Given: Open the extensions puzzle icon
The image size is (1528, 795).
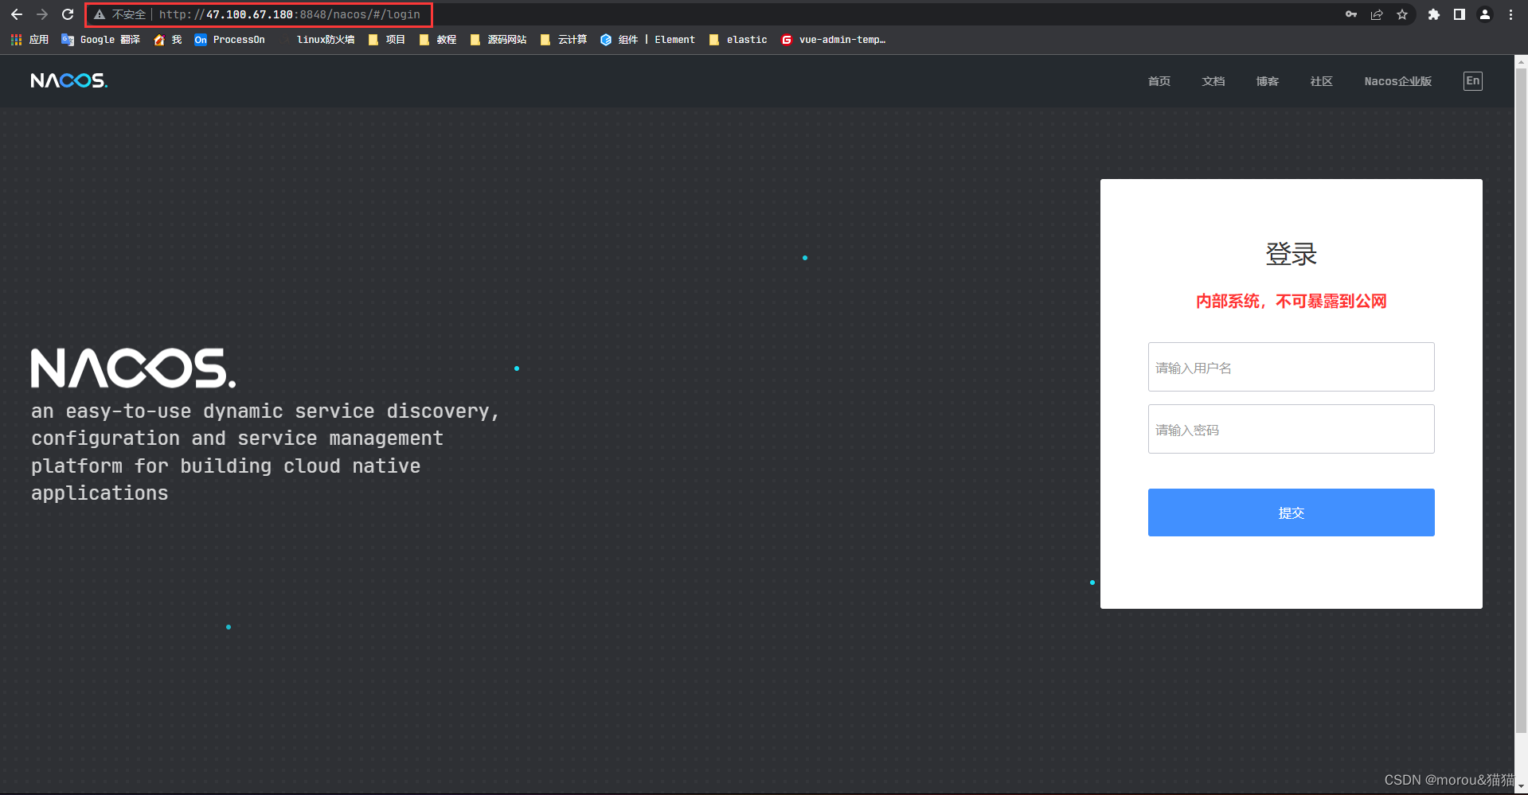Looking at the screenshot, I should click(1434, 14).
